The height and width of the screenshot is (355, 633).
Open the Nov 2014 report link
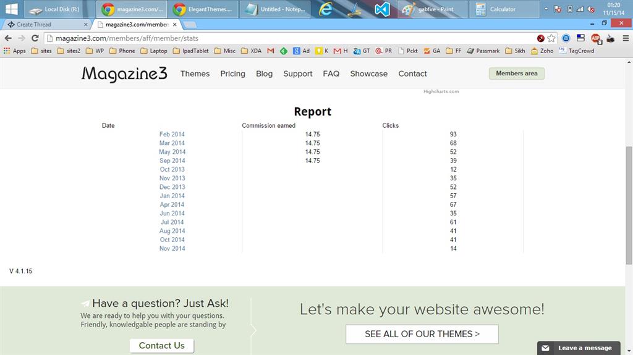[172, 248]
